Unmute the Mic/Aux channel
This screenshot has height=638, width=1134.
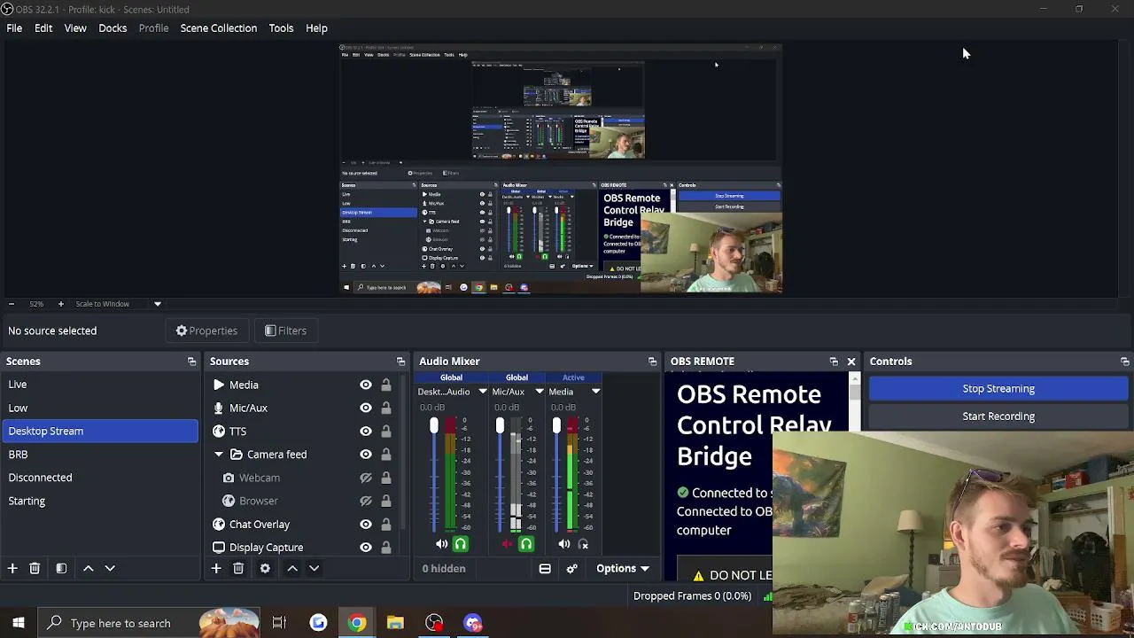pos(508,544)
